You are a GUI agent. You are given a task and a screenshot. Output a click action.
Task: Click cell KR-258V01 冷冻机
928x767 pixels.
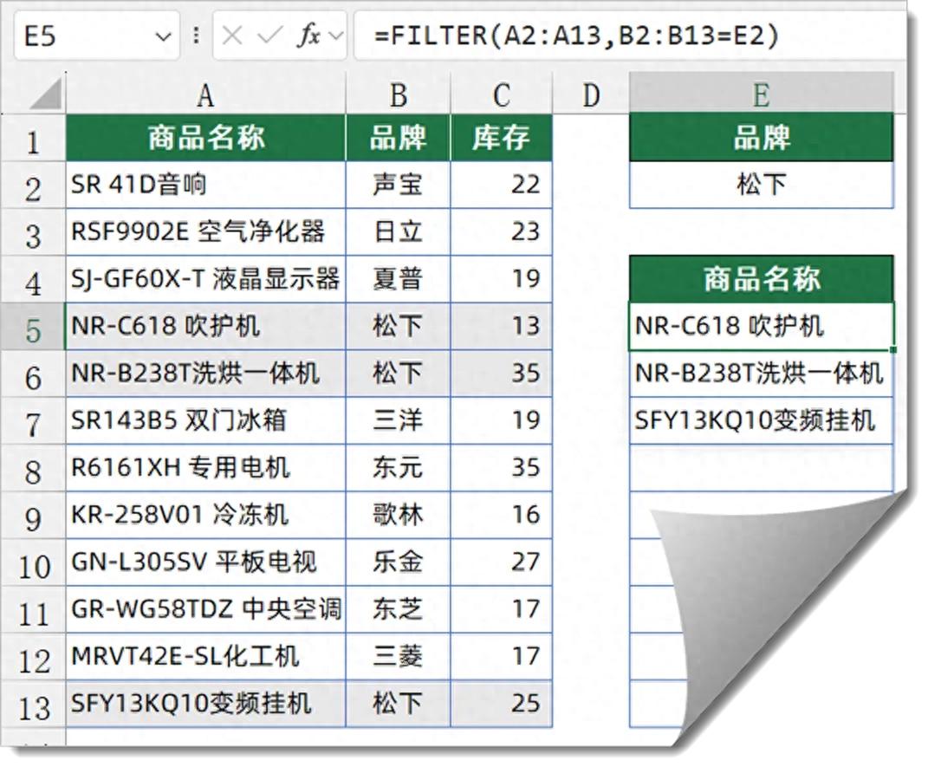pos(205,516)
